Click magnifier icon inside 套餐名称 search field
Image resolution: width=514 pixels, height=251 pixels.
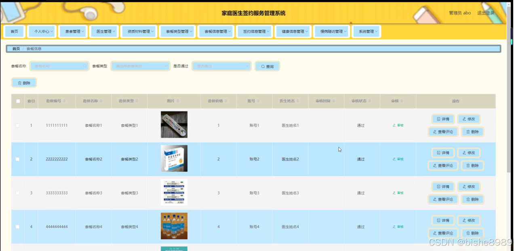(x=85, y=66)
